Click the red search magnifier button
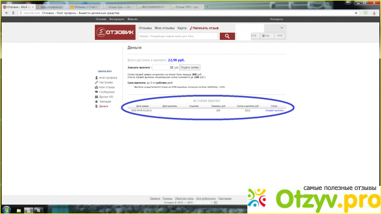Viewport: 381px width, 214px height. point(227,36)
